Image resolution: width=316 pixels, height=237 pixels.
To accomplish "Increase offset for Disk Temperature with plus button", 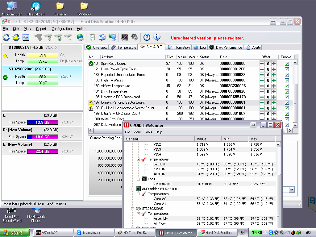I will pyautogui.click(x=274, y=91).
